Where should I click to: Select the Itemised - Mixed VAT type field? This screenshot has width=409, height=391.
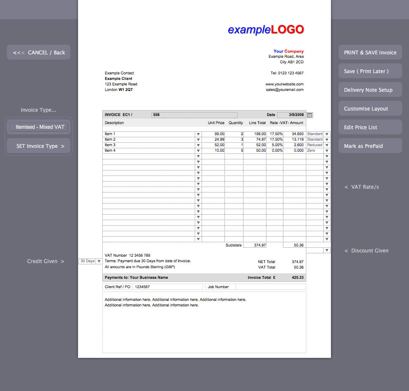(x=39, y=127)
